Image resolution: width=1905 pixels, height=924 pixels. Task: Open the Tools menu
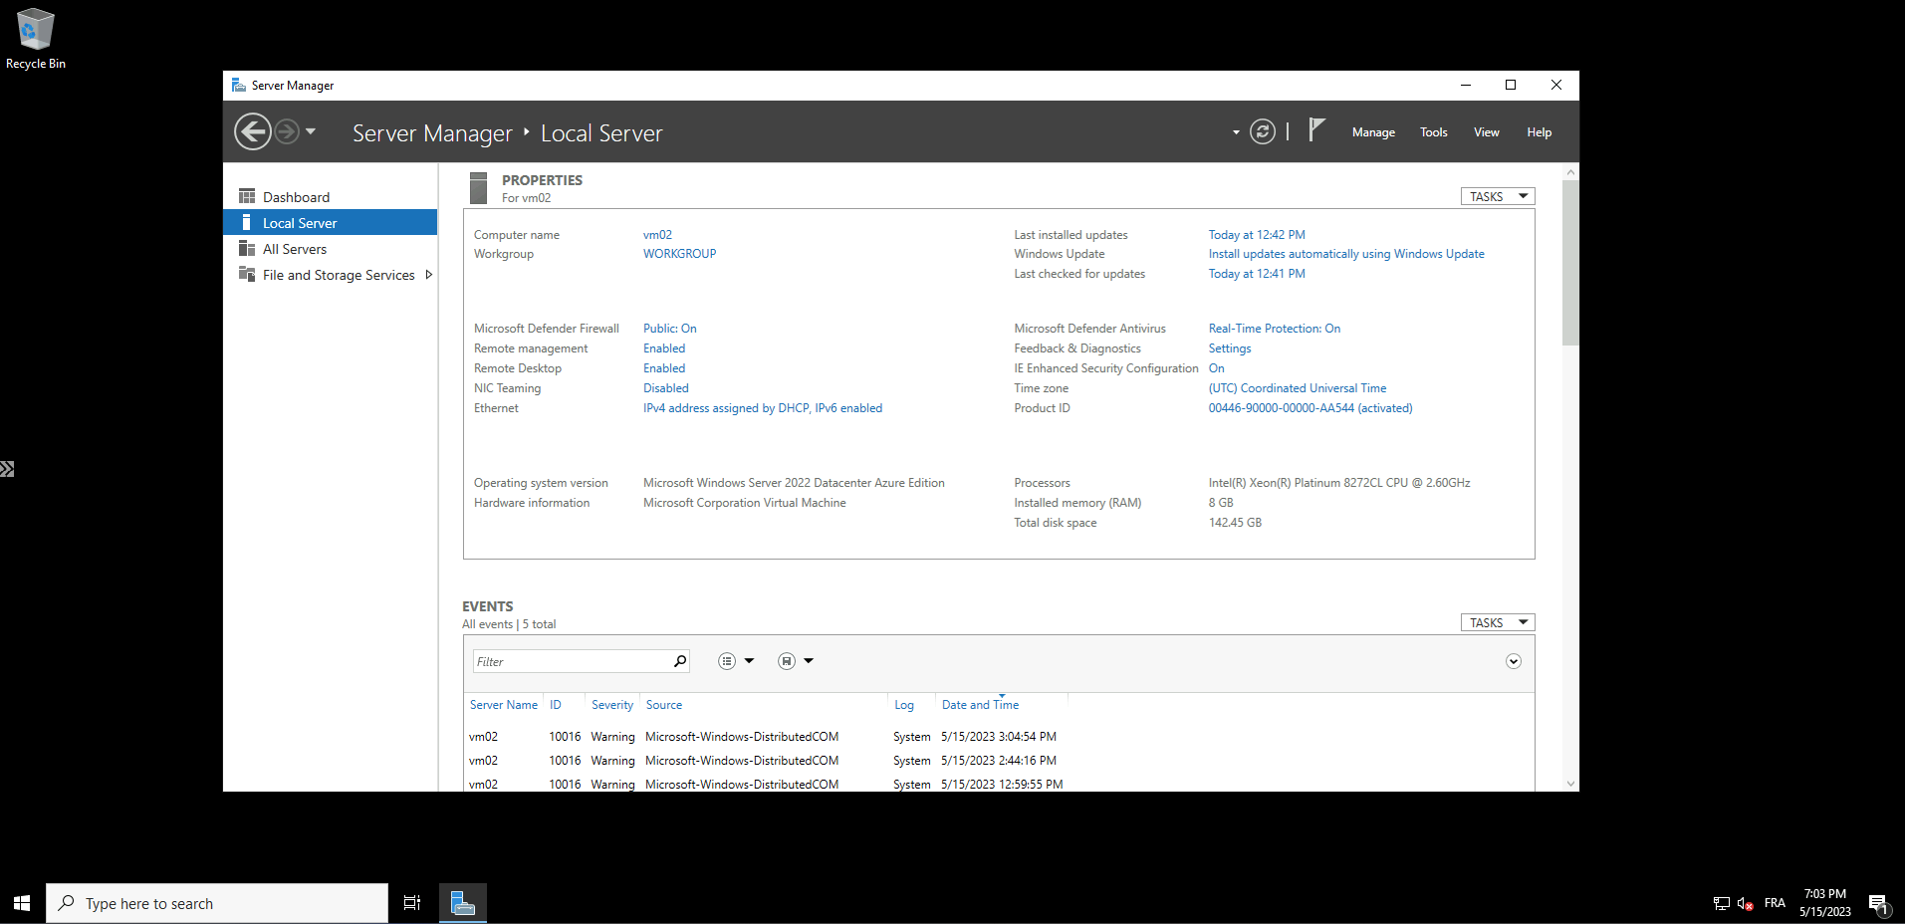tap(1434, 132)
